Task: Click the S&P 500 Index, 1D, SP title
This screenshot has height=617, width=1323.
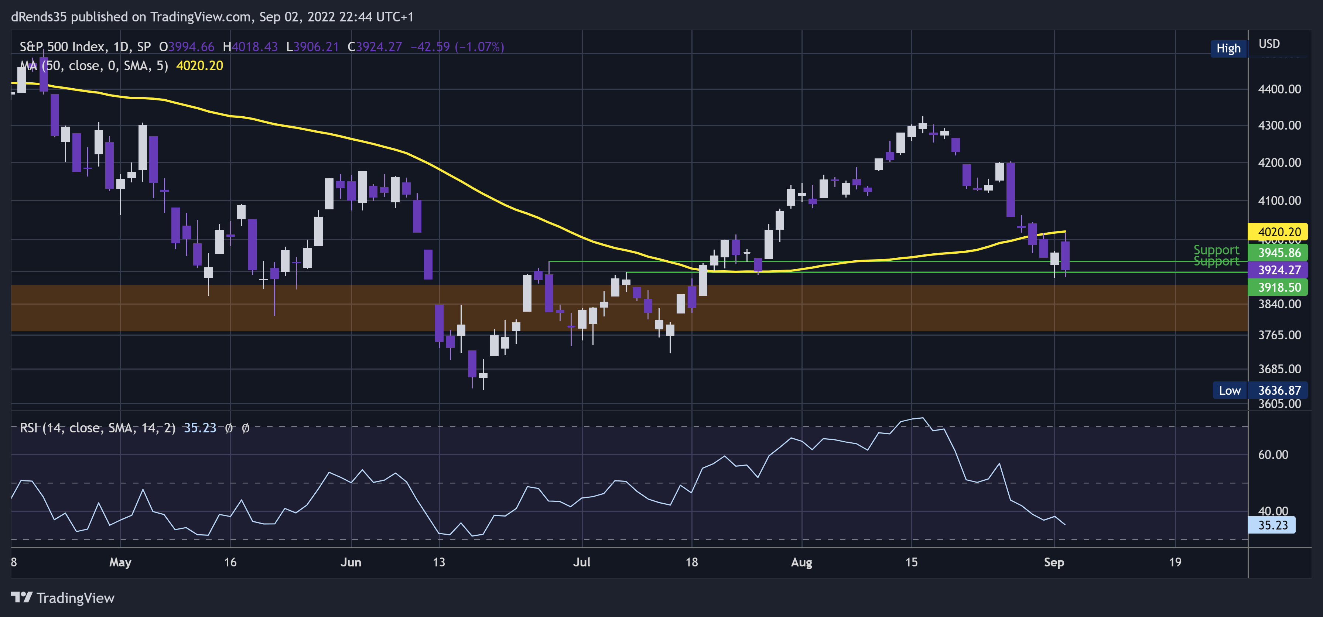Action: (85, 47)
